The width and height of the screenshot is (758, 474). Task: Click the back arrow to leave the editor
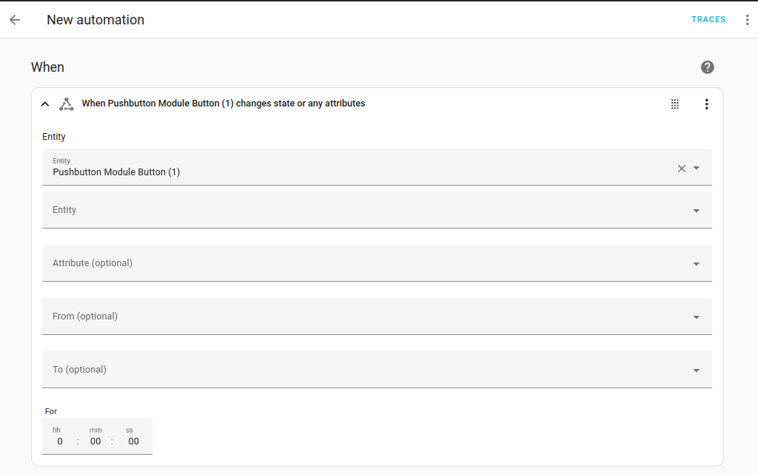tap(15, 20)
